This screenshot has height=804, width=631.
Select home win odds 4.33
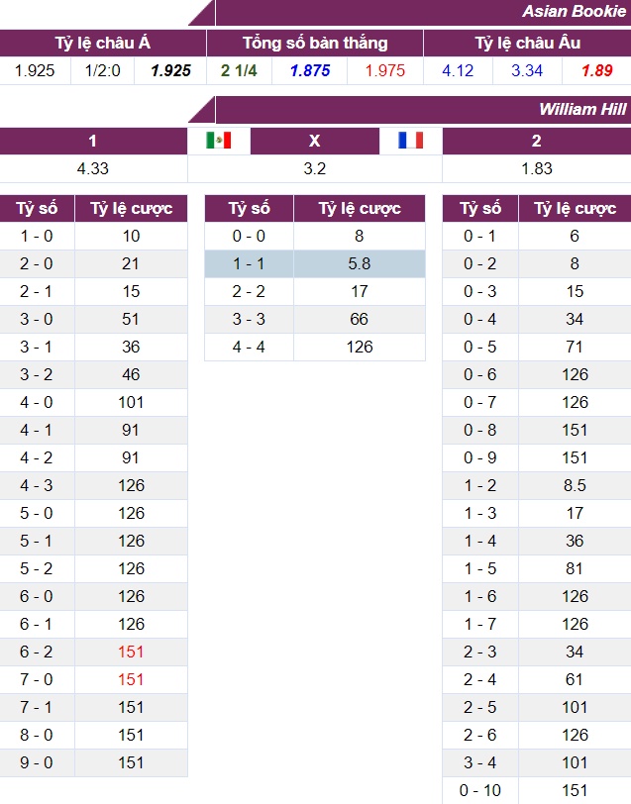93,168
